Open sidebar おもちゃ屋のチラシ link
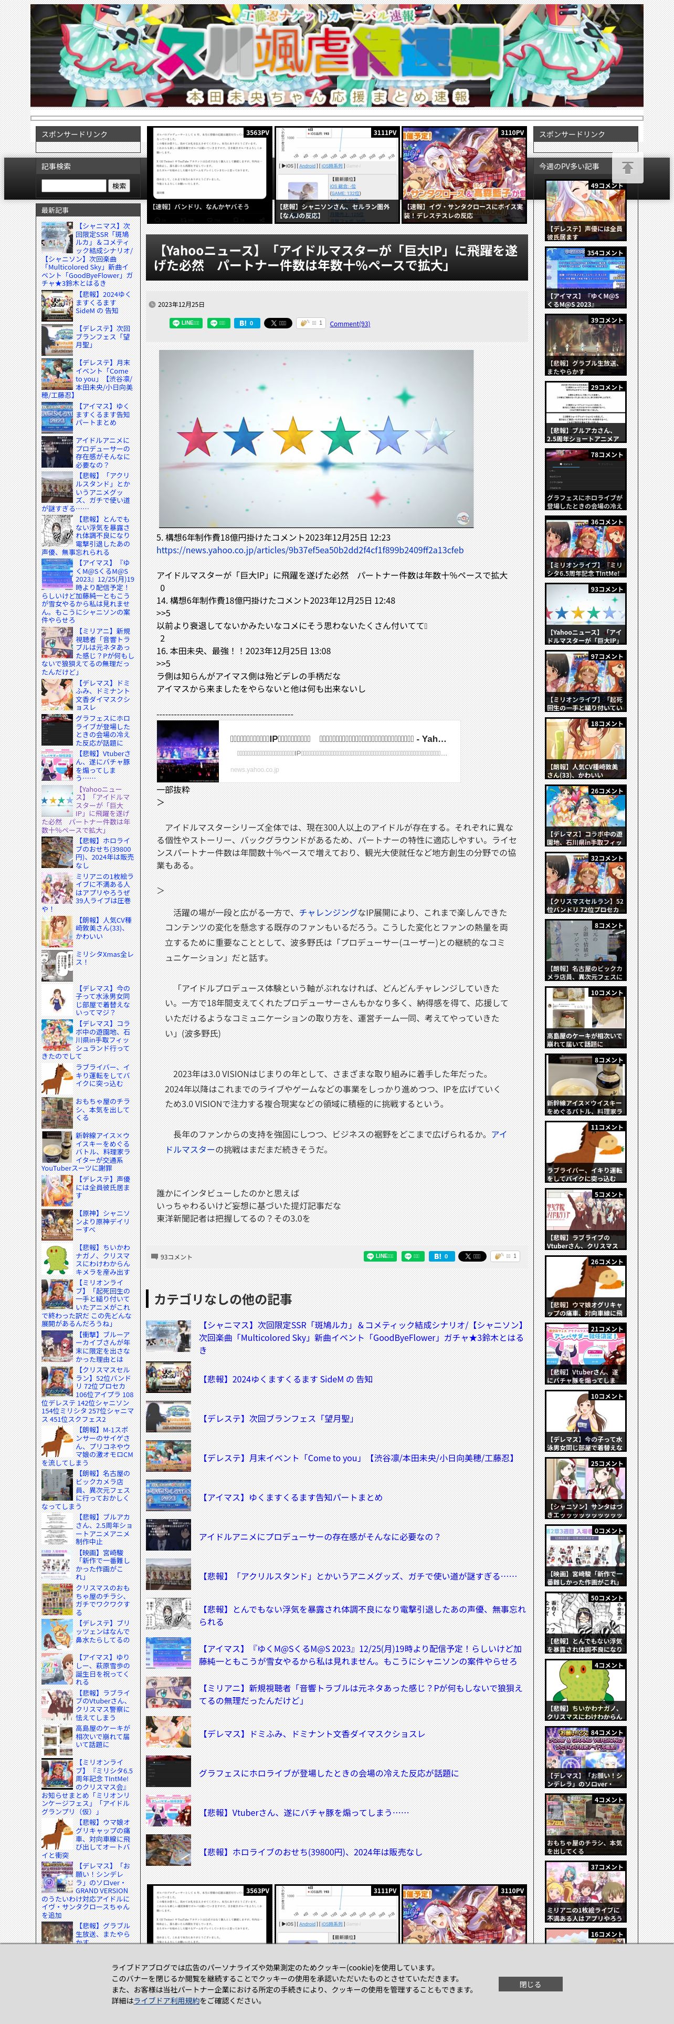The image size is (674, 2024). (103, 1109)
